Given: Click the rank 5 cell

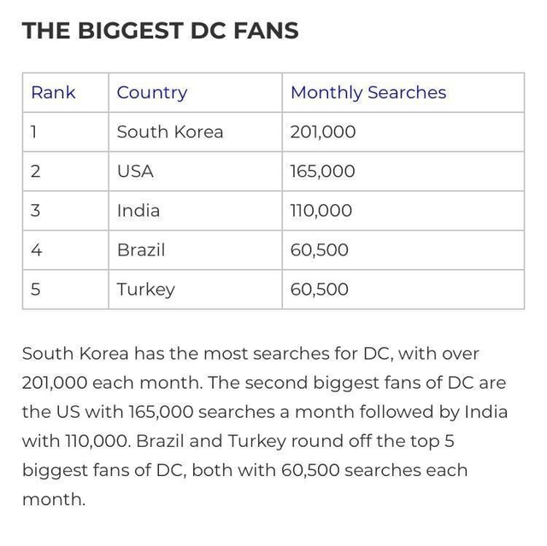Looking at the screenshot, I should (x=35, y=289).
